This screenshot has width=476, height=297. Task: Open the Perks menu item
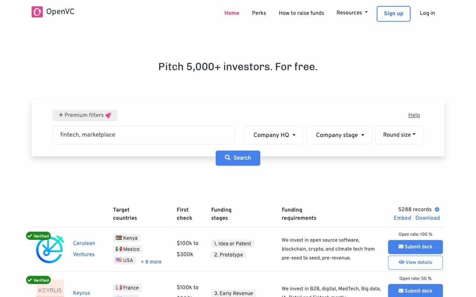(259, 13)
